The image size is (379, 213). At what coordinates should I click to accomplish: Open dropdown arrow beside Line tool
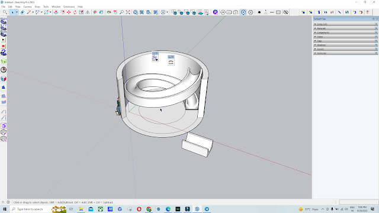click(33, 12)
